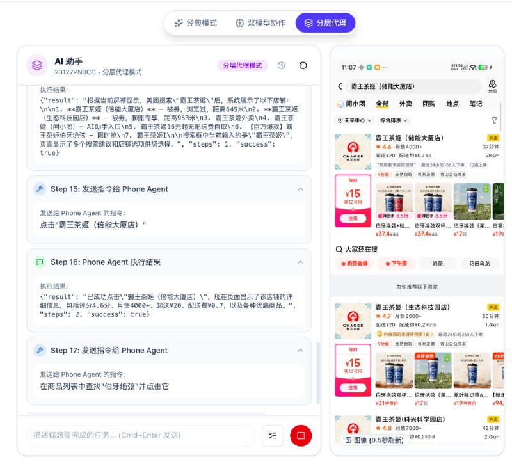Open the 未来中心 location dropdown
Image resolution: width=512 pixels, height=464 pixels.
tap(354, 119)
